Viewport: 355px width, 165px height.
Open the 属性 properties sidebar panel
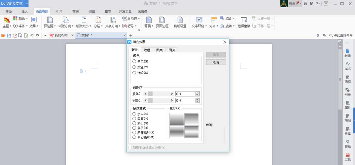(348, 105)
